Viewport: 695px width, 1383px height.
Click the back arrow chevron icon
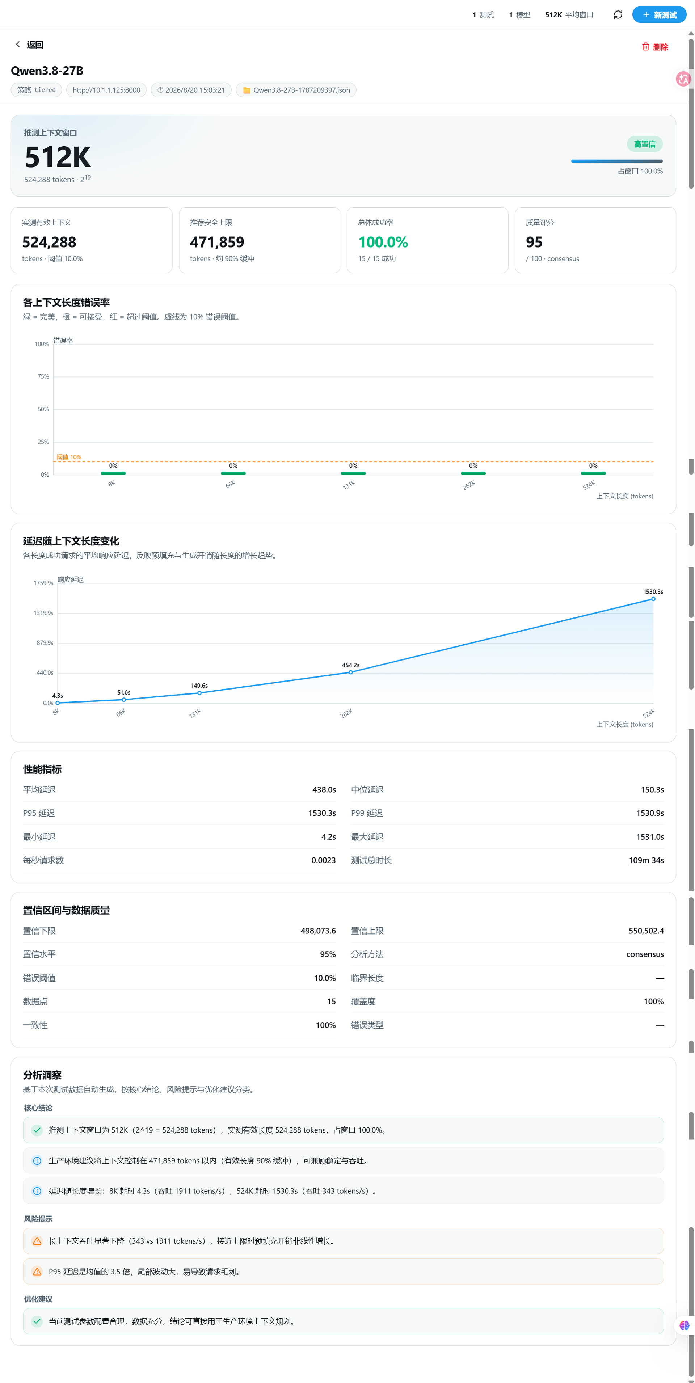click(18, 44)
